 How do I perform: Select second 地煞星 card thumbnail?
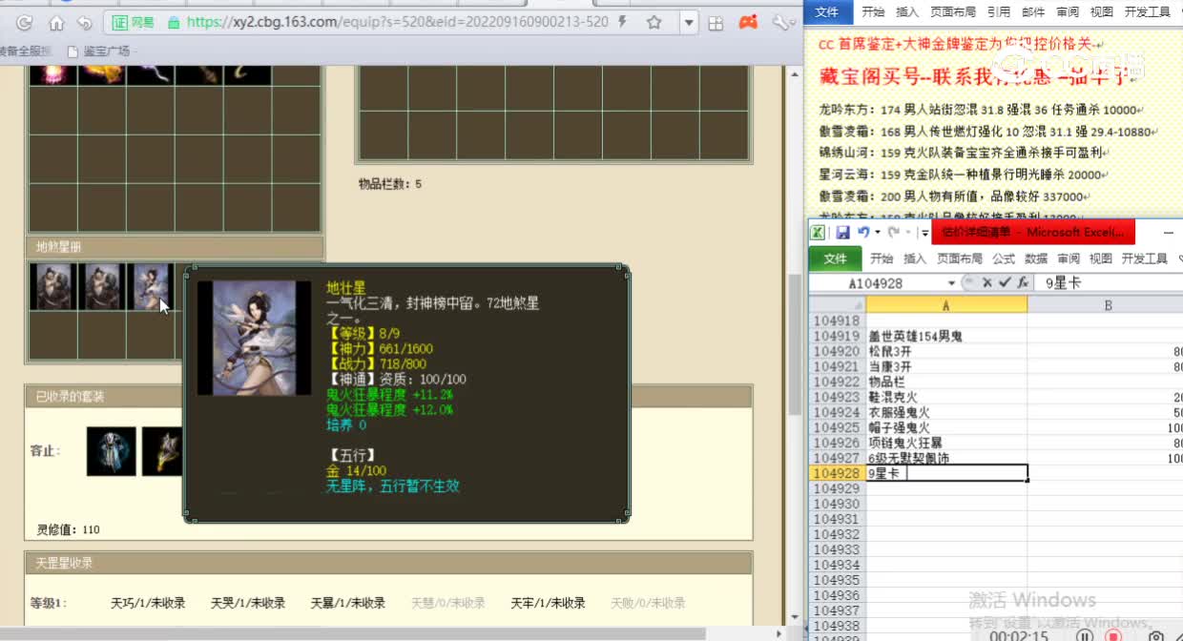pos(101,287)
